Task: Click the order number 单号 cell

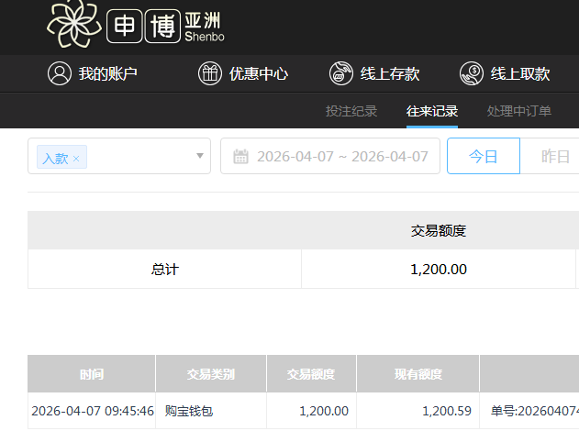Action: [x=529, y=411]
